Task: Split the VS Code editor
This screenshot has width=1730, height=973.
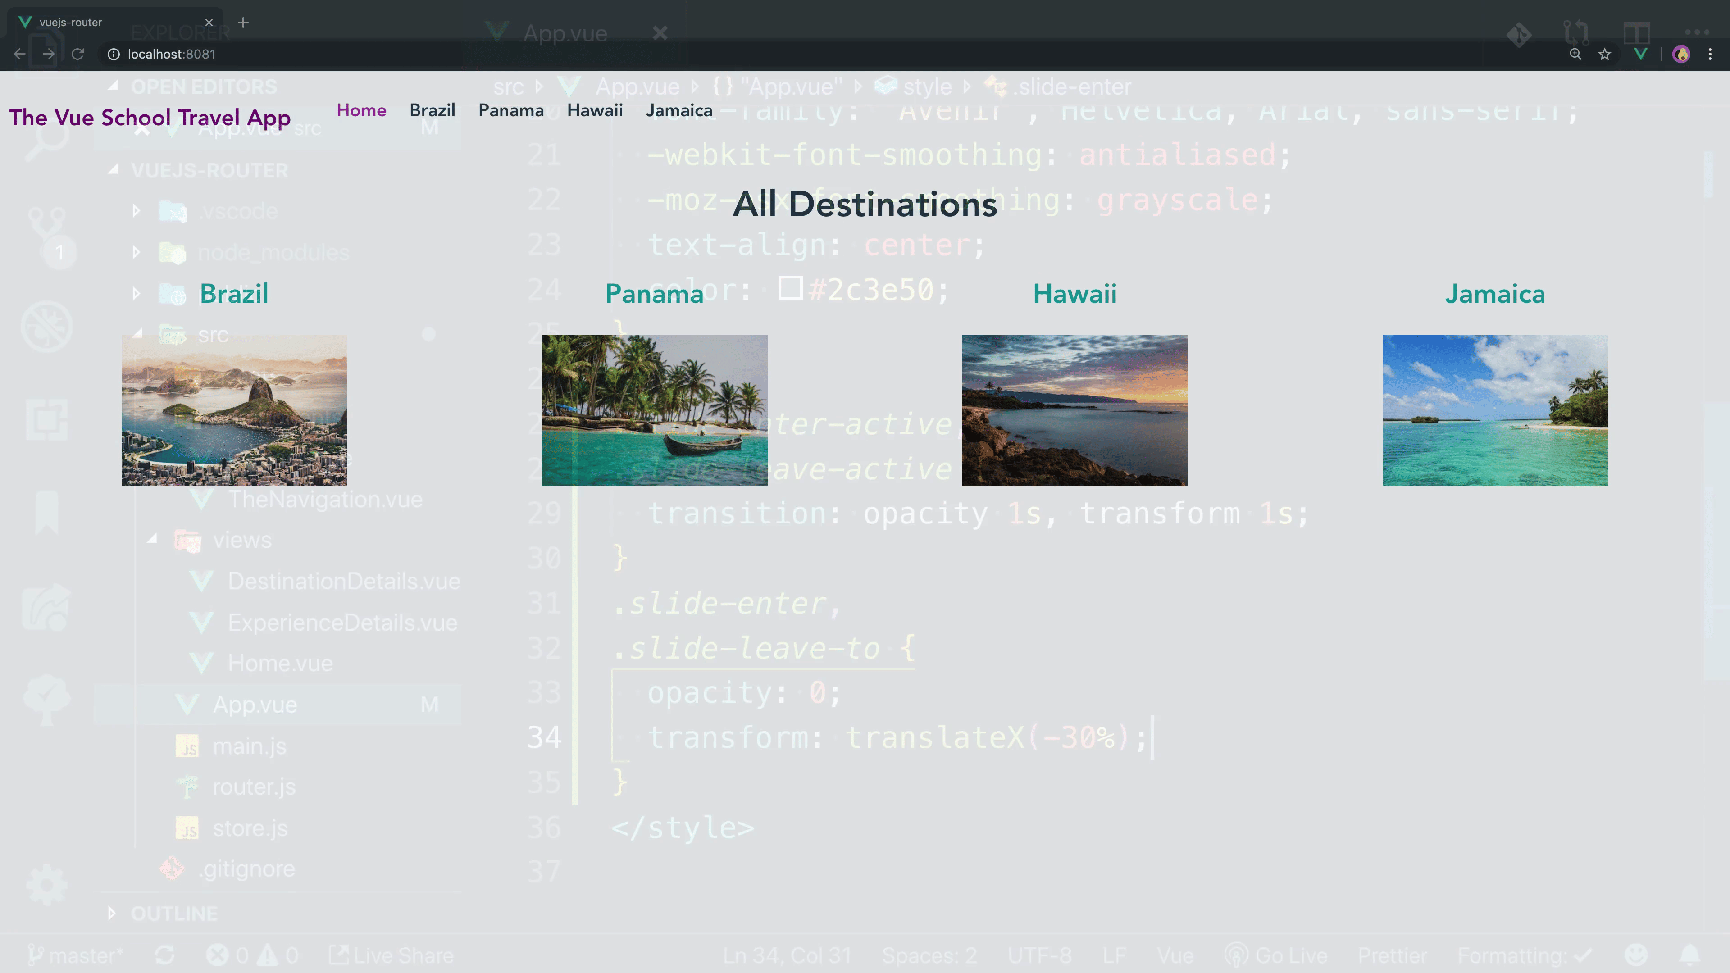Action: [1637, 33]
